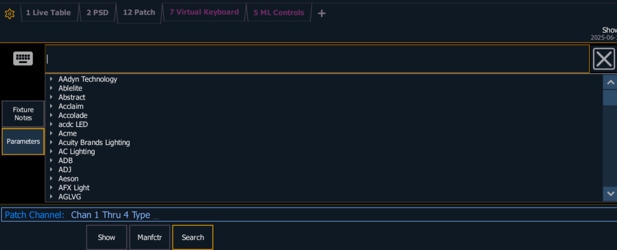Expand the AC Lighting manufacturer arrow
This screenshot has width=617, height=250.
click(x=52, y=151)
